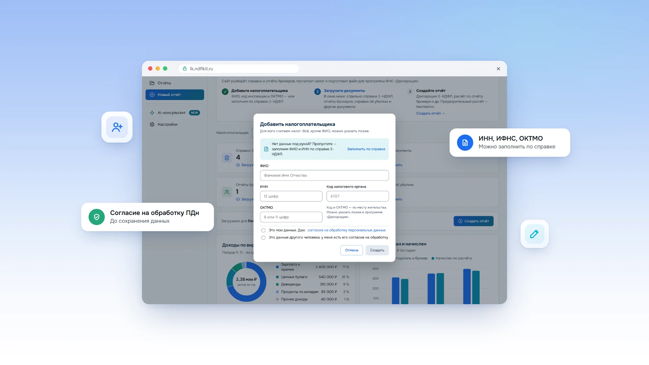This screenshot has height=365, width=649.
Task: Select the 'Это мои данные' radio option
Action: click(263, 230)
